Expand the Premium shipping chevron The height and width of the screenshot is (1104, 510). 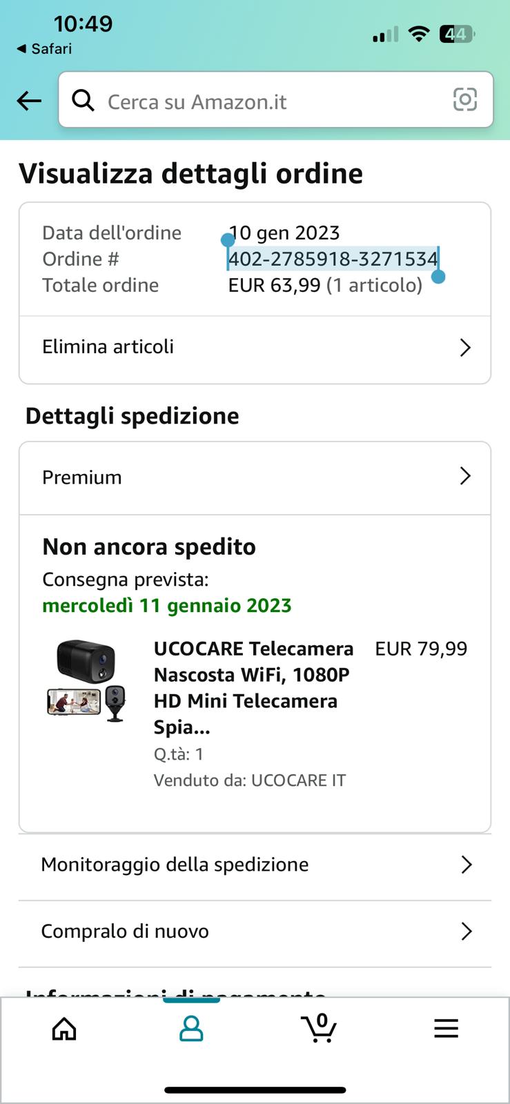[465, 476]
